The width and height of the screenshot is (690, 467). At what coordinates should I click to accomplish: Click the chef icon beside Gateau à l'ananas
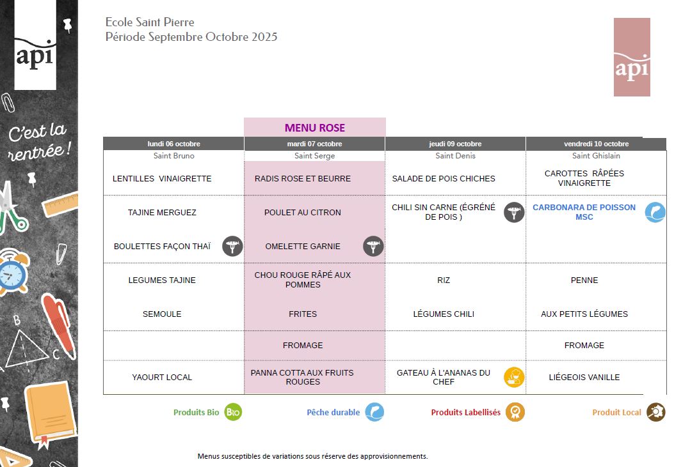point(514,377)
